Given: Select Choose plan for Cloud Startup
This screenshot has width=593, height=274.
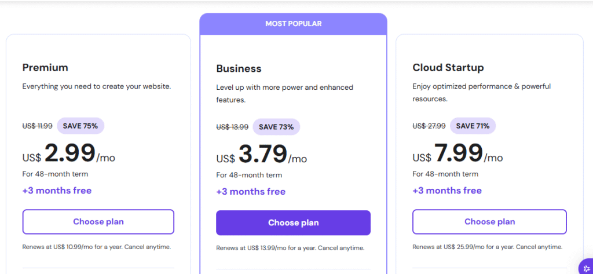Looking at the screenshot, I should 489,221.
